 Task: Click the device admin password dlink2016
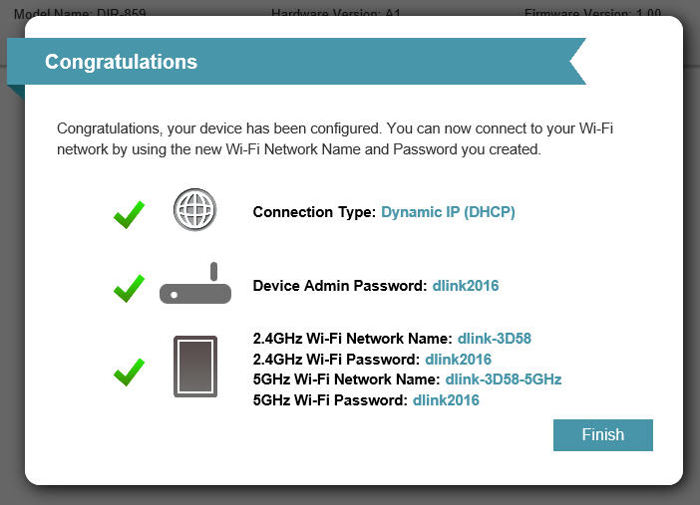(465, 286)
